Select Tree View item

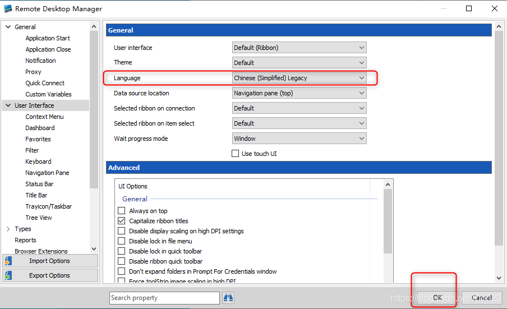click(39, 218)
